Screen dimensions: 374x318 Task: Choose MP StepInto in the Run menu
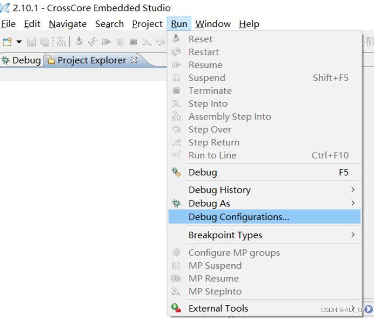coord(264,292)
